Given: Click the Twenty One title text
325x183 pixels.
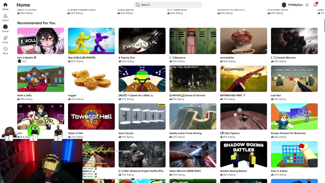Looking at the screenshot, I should point(127,58).
